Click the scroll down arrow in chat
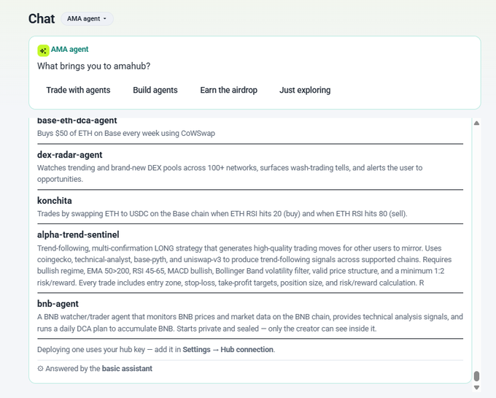This screenshot has width=496, height=398. pos(477,388)
